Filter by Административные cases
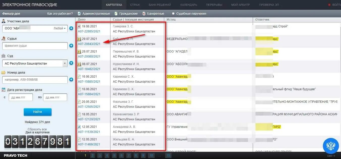Image resolution: width=341 pixels, height=159 pixels. click(x=94, y=14)
